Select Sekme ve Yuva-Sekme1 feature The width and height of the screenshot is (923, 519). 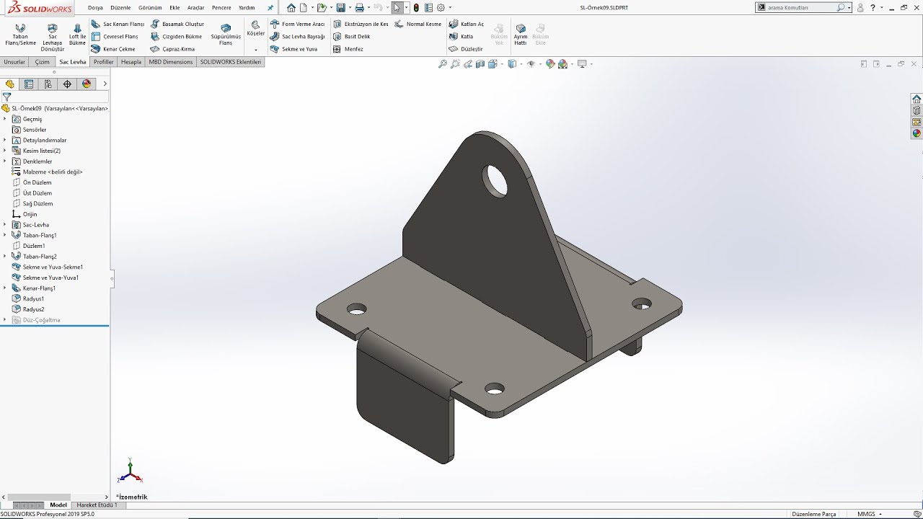click(48, 267)
